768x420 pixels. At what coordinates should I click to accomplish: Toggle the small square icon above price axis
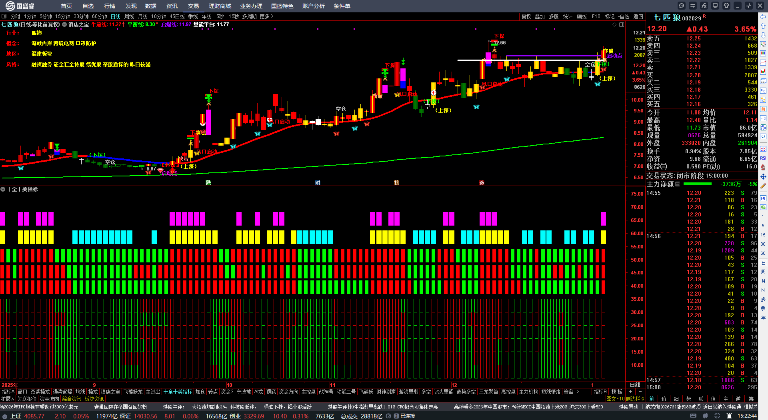pyautogui.click(x=622, y=24)
